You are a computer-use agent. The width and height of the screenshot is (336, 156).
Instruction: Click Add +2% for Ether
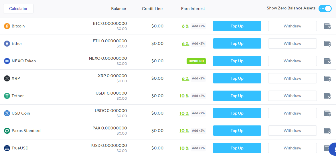click(x=198, y=43)
